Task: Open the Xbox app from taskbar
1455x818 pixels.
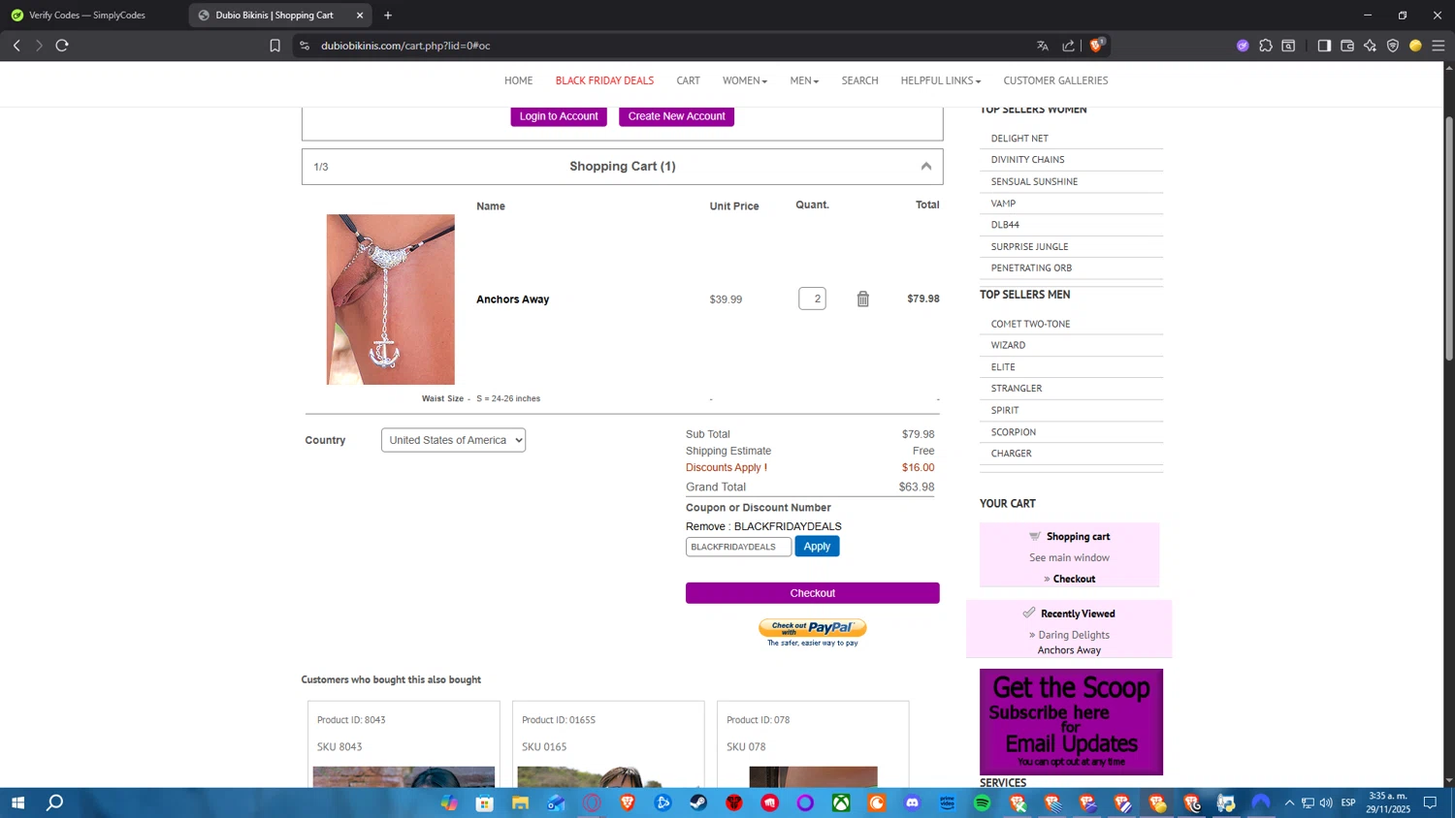Action: click(841, 802)
